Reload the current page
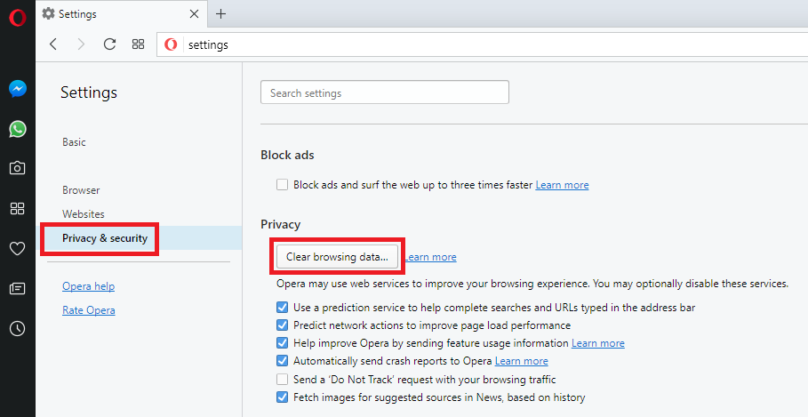The image size is (808, 417). [x=109, y=44]
